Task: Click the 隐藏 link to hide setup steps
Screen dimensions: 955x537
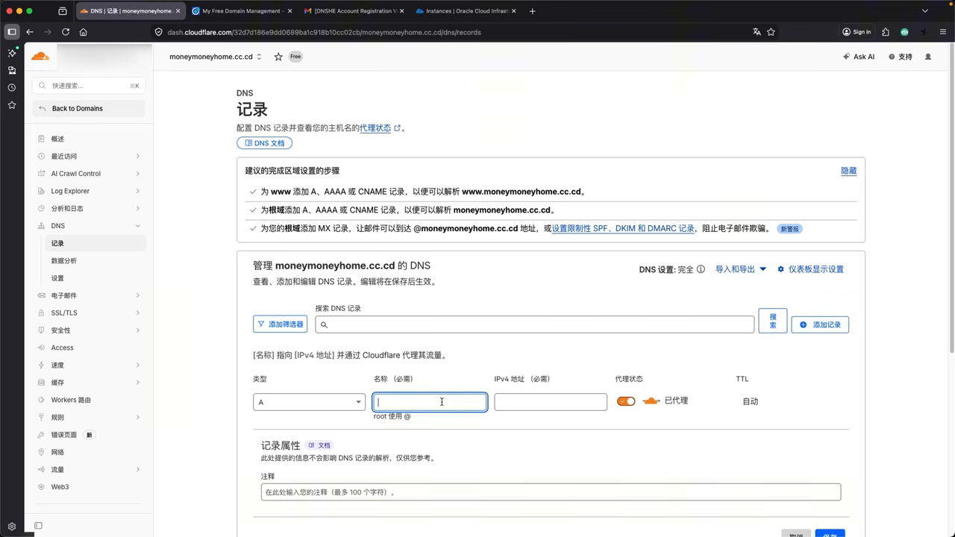Action: point(849,171)
